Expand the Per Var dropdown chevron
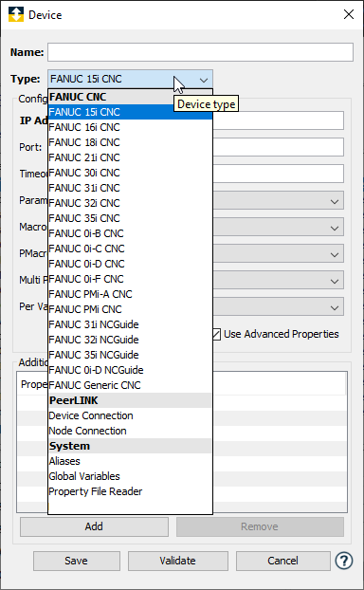This screenshot has height=590, width=364. coord(335,307)
